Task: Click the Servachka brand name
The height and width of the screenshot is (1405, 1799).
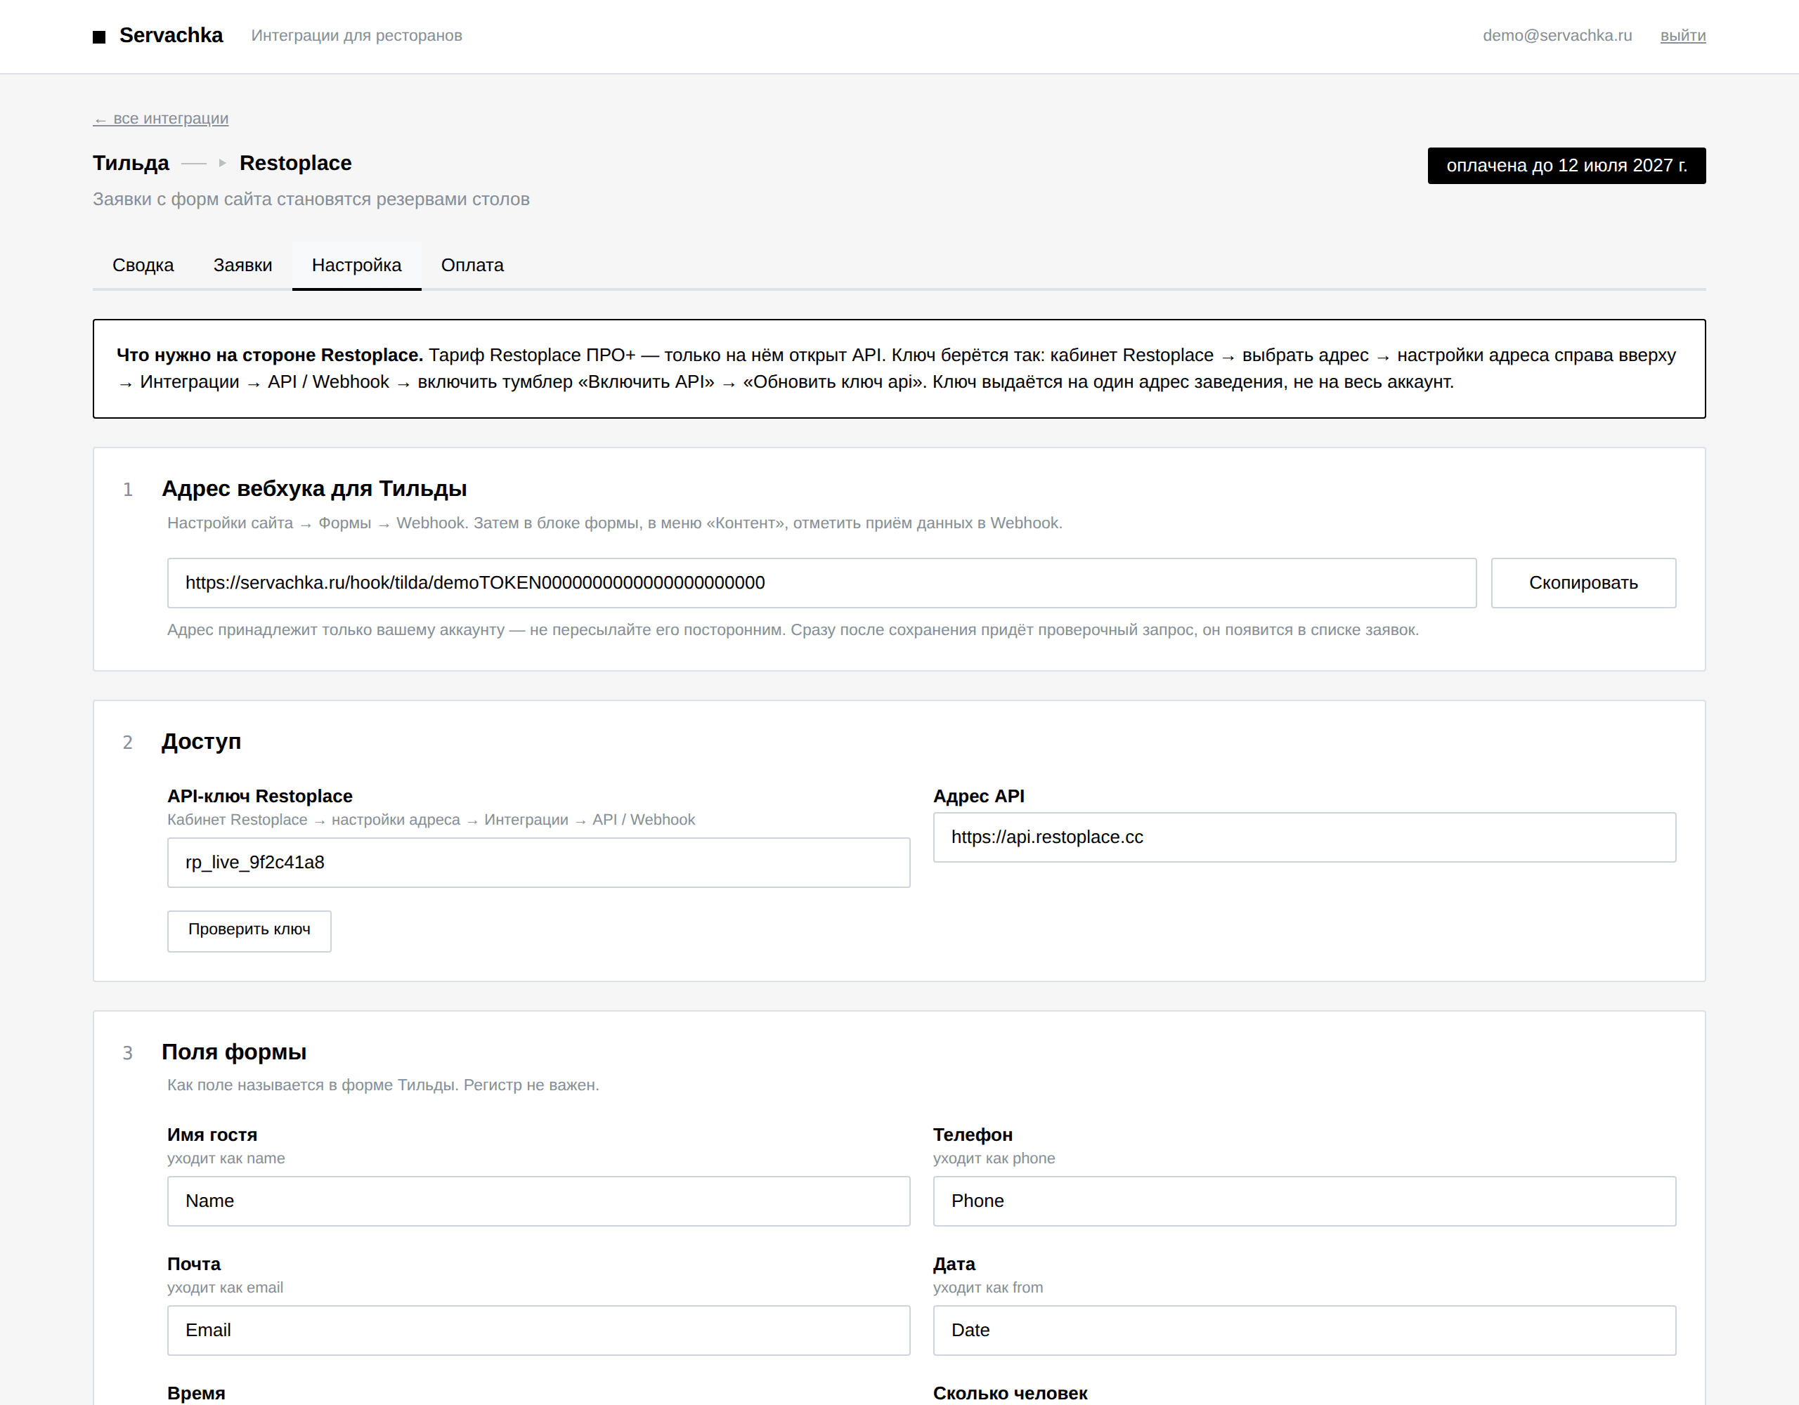Action: [x=171, y=35]
